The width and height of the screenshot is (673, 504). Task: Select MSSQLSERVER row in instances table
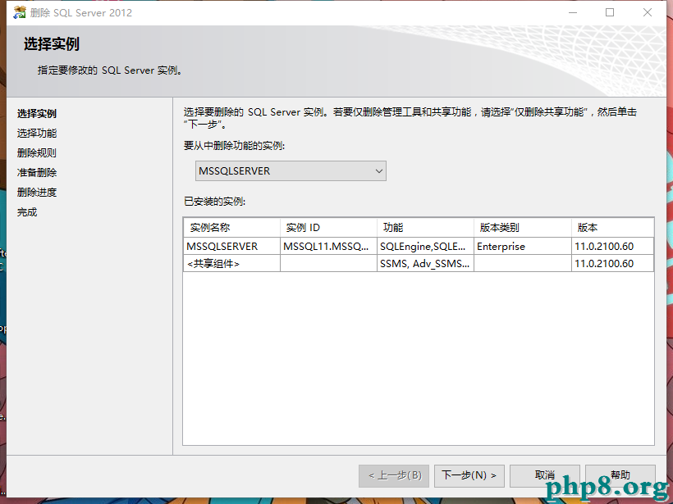(419, 247)
